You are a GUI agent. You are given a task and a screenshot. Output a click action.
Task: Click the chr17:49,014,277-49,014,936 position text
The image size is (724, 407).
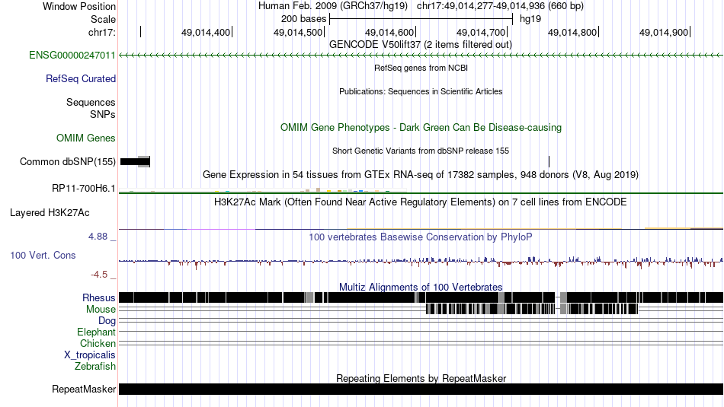(500, 6)
